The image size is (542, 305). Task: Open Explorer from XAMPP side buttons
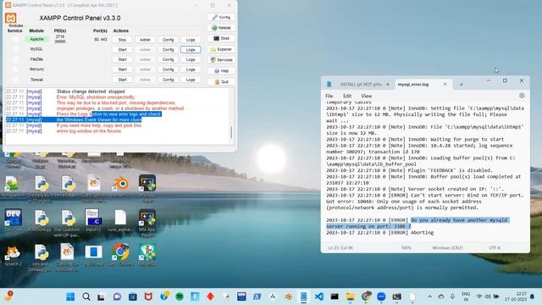click(221, 49)
